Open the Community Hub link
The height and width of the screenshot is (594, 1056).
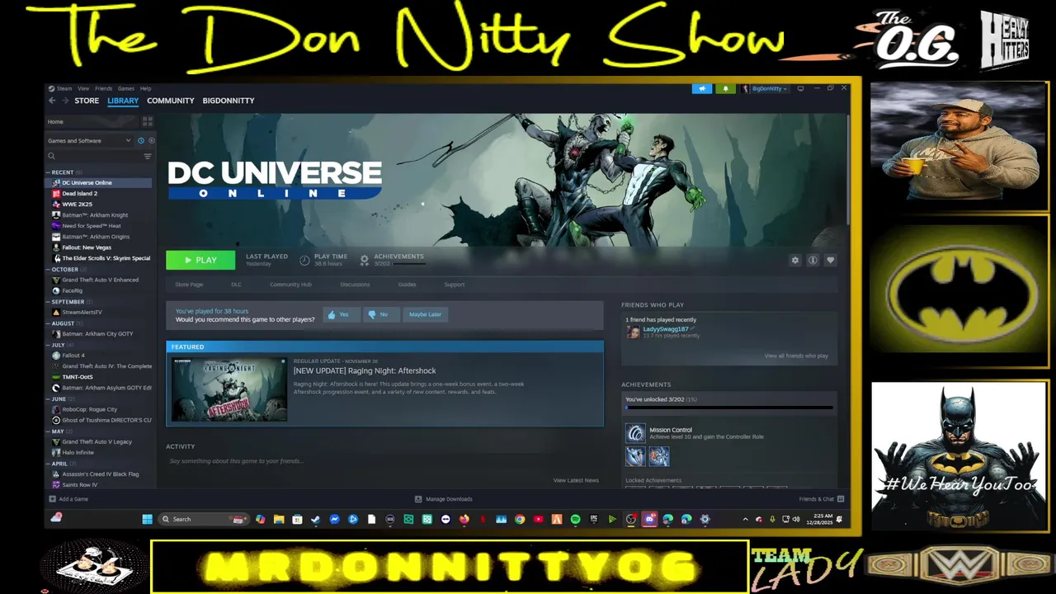[290, 285]
